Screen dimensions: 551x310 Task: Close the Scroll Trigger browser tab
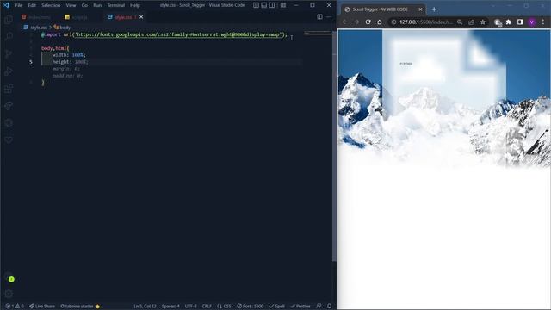click(420, 9)
